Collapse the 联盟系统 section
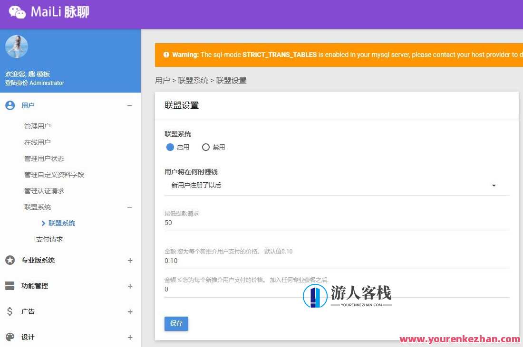Viewport: 523px width, 347px height. click(129, 207)
